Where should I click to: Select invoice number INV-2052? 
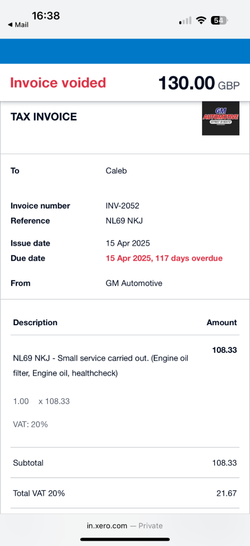point(122,206)
